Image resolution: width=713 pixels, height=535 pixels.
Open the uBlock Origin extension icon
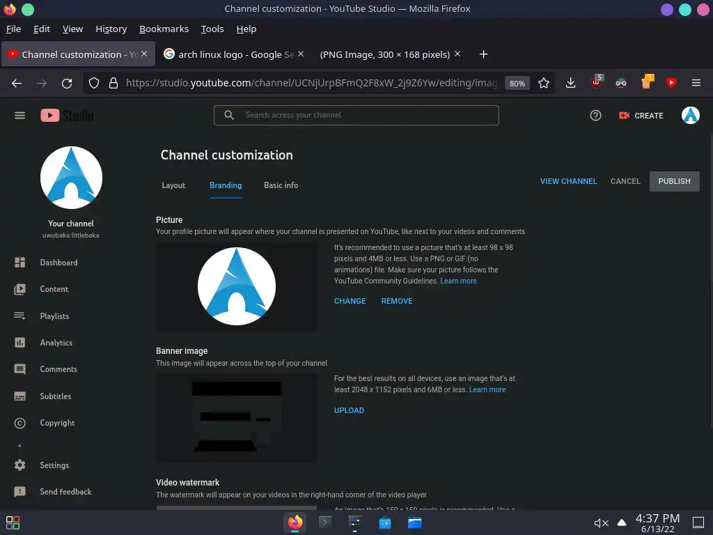click(x=596, y=82)
